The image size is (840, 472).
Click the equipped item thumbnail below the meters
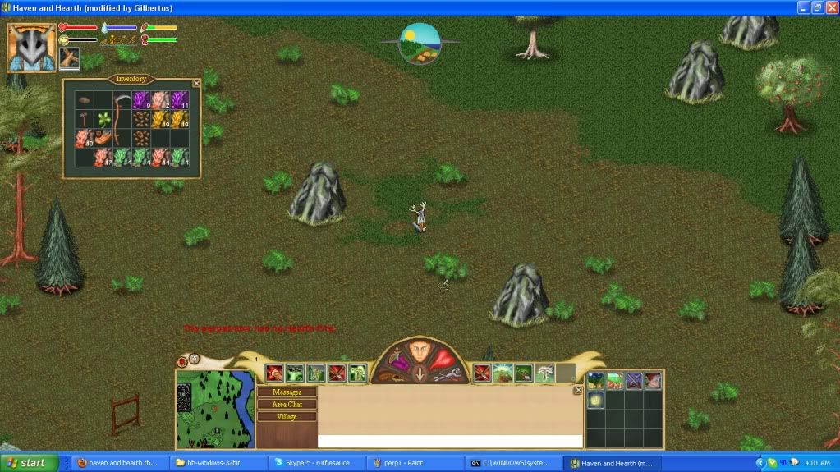point(69,59)
